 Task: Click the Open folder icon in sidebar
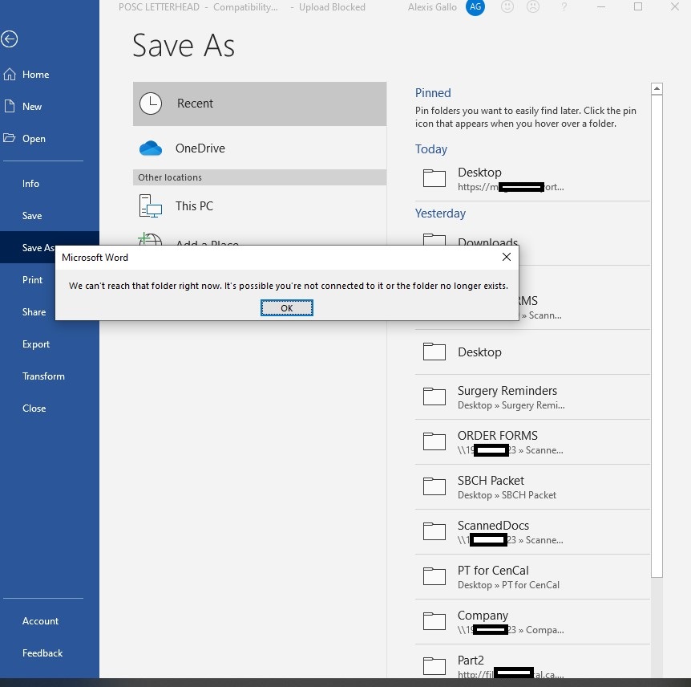point(10,138)
